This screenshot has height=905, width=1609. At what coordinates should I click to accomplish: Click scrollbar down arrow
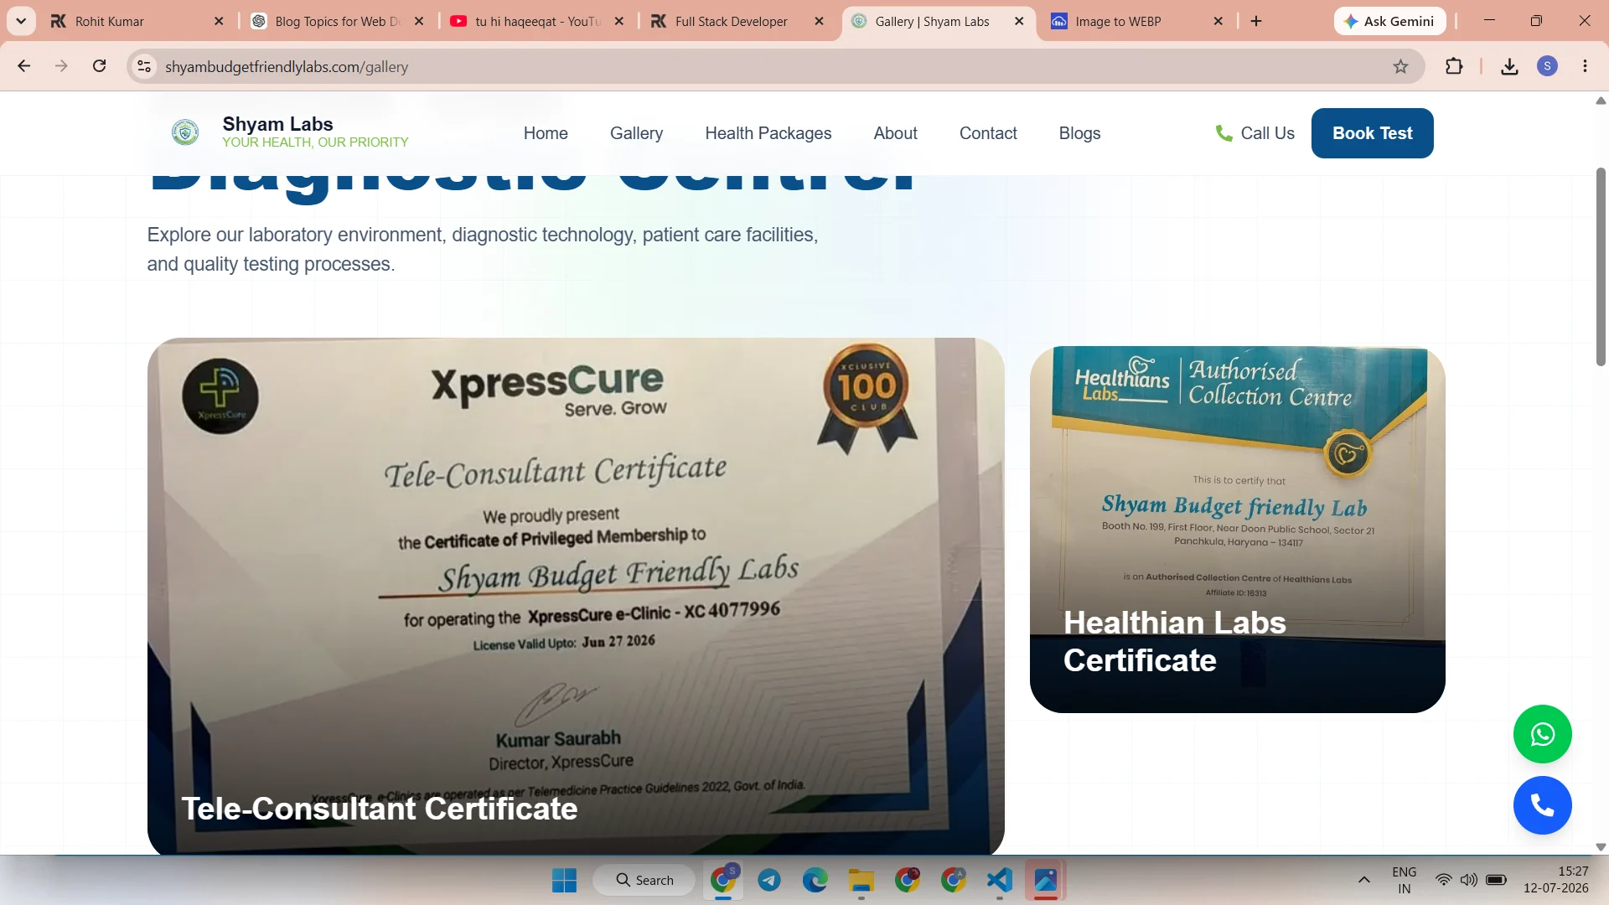pyautogui.click(x=1601, y=847)
